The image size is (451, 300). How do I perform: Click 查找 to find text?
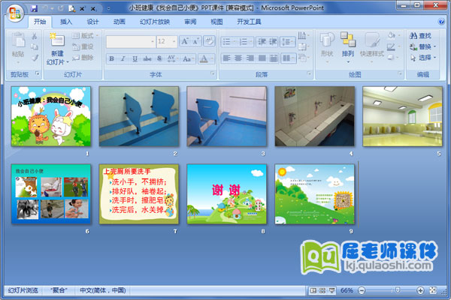click(420, 35)
